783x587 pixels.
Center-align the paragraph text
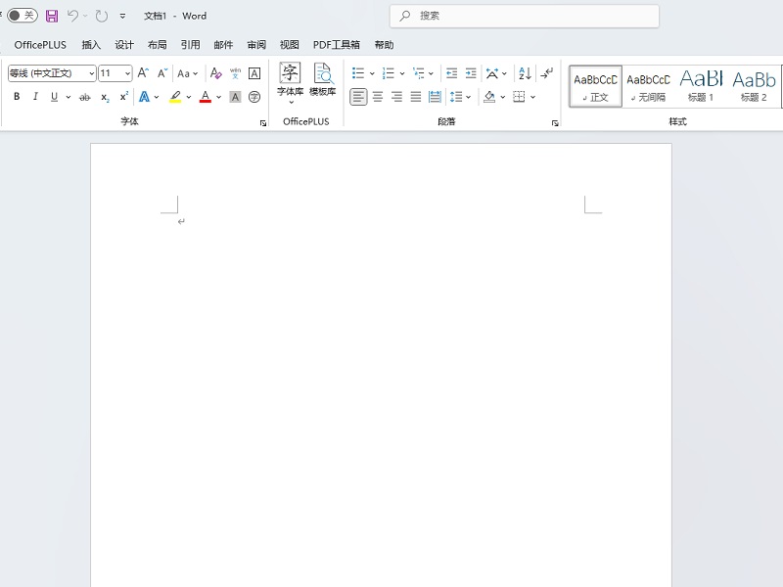pyautogui.click(x=378, y=97)
